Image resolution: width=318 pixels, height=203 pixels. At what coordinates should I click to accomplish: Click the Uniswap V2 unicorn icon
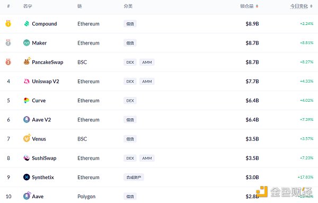(x=26, y=81)
